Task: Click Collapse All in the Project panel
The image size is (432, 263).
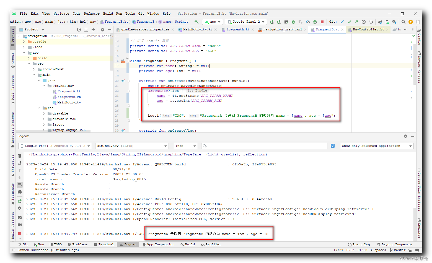Action: point(93,30)
